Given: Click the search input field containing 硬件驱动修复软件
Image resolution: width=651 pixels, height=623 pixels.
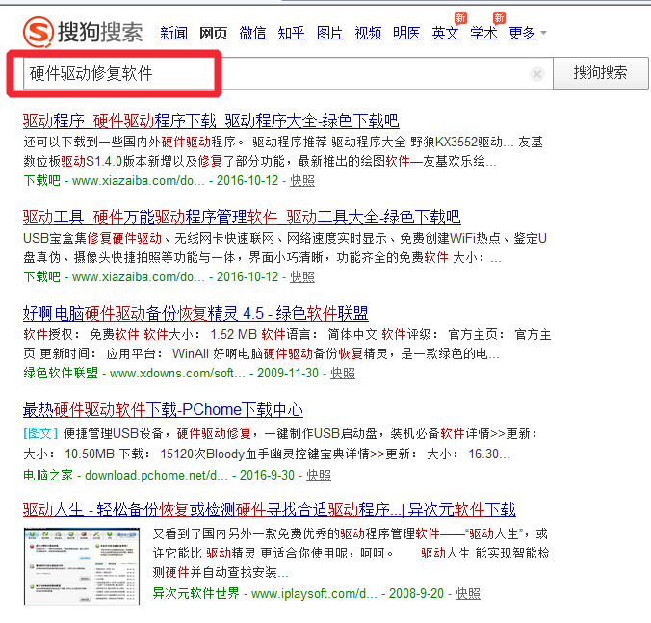Looking at the screenshot, I should tap(287, 73).
